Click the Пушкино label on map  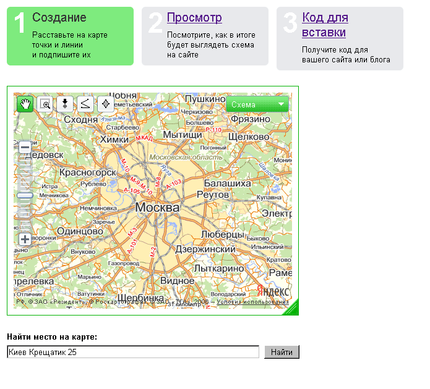point(205,99)
